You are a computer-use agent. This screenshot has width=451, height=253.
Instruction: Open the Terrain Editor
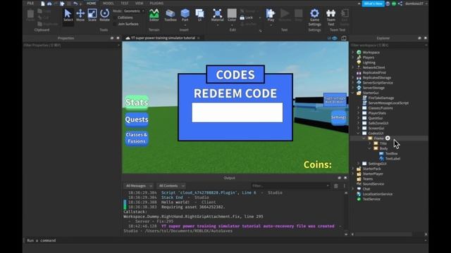point(154,15)
